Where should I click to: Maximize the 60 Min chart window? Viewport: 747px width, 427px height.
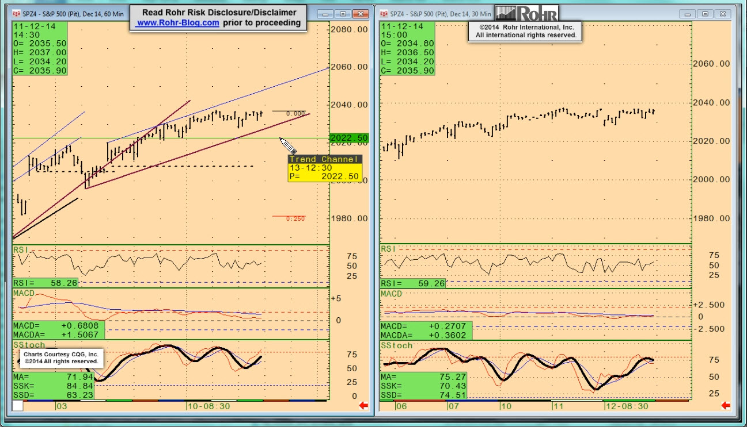point(343,14)
